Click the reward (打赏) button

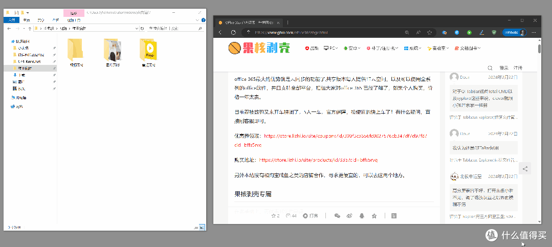point(311,216)
